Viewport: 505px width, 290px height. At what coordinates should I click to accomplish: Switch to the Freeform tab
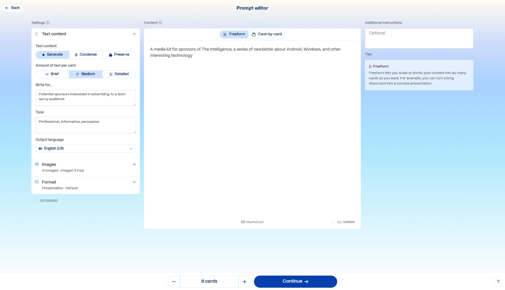[234, 34]
